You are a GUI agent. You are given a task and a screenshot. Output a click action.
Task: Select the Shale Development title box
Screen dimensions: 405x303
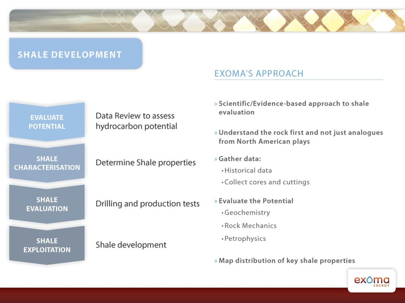(x=75, y=54)
